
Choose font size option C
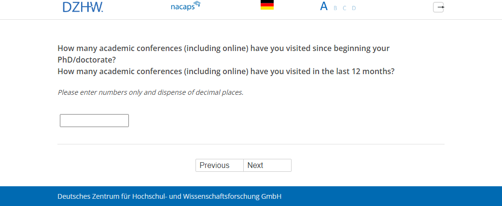point(344,8)
